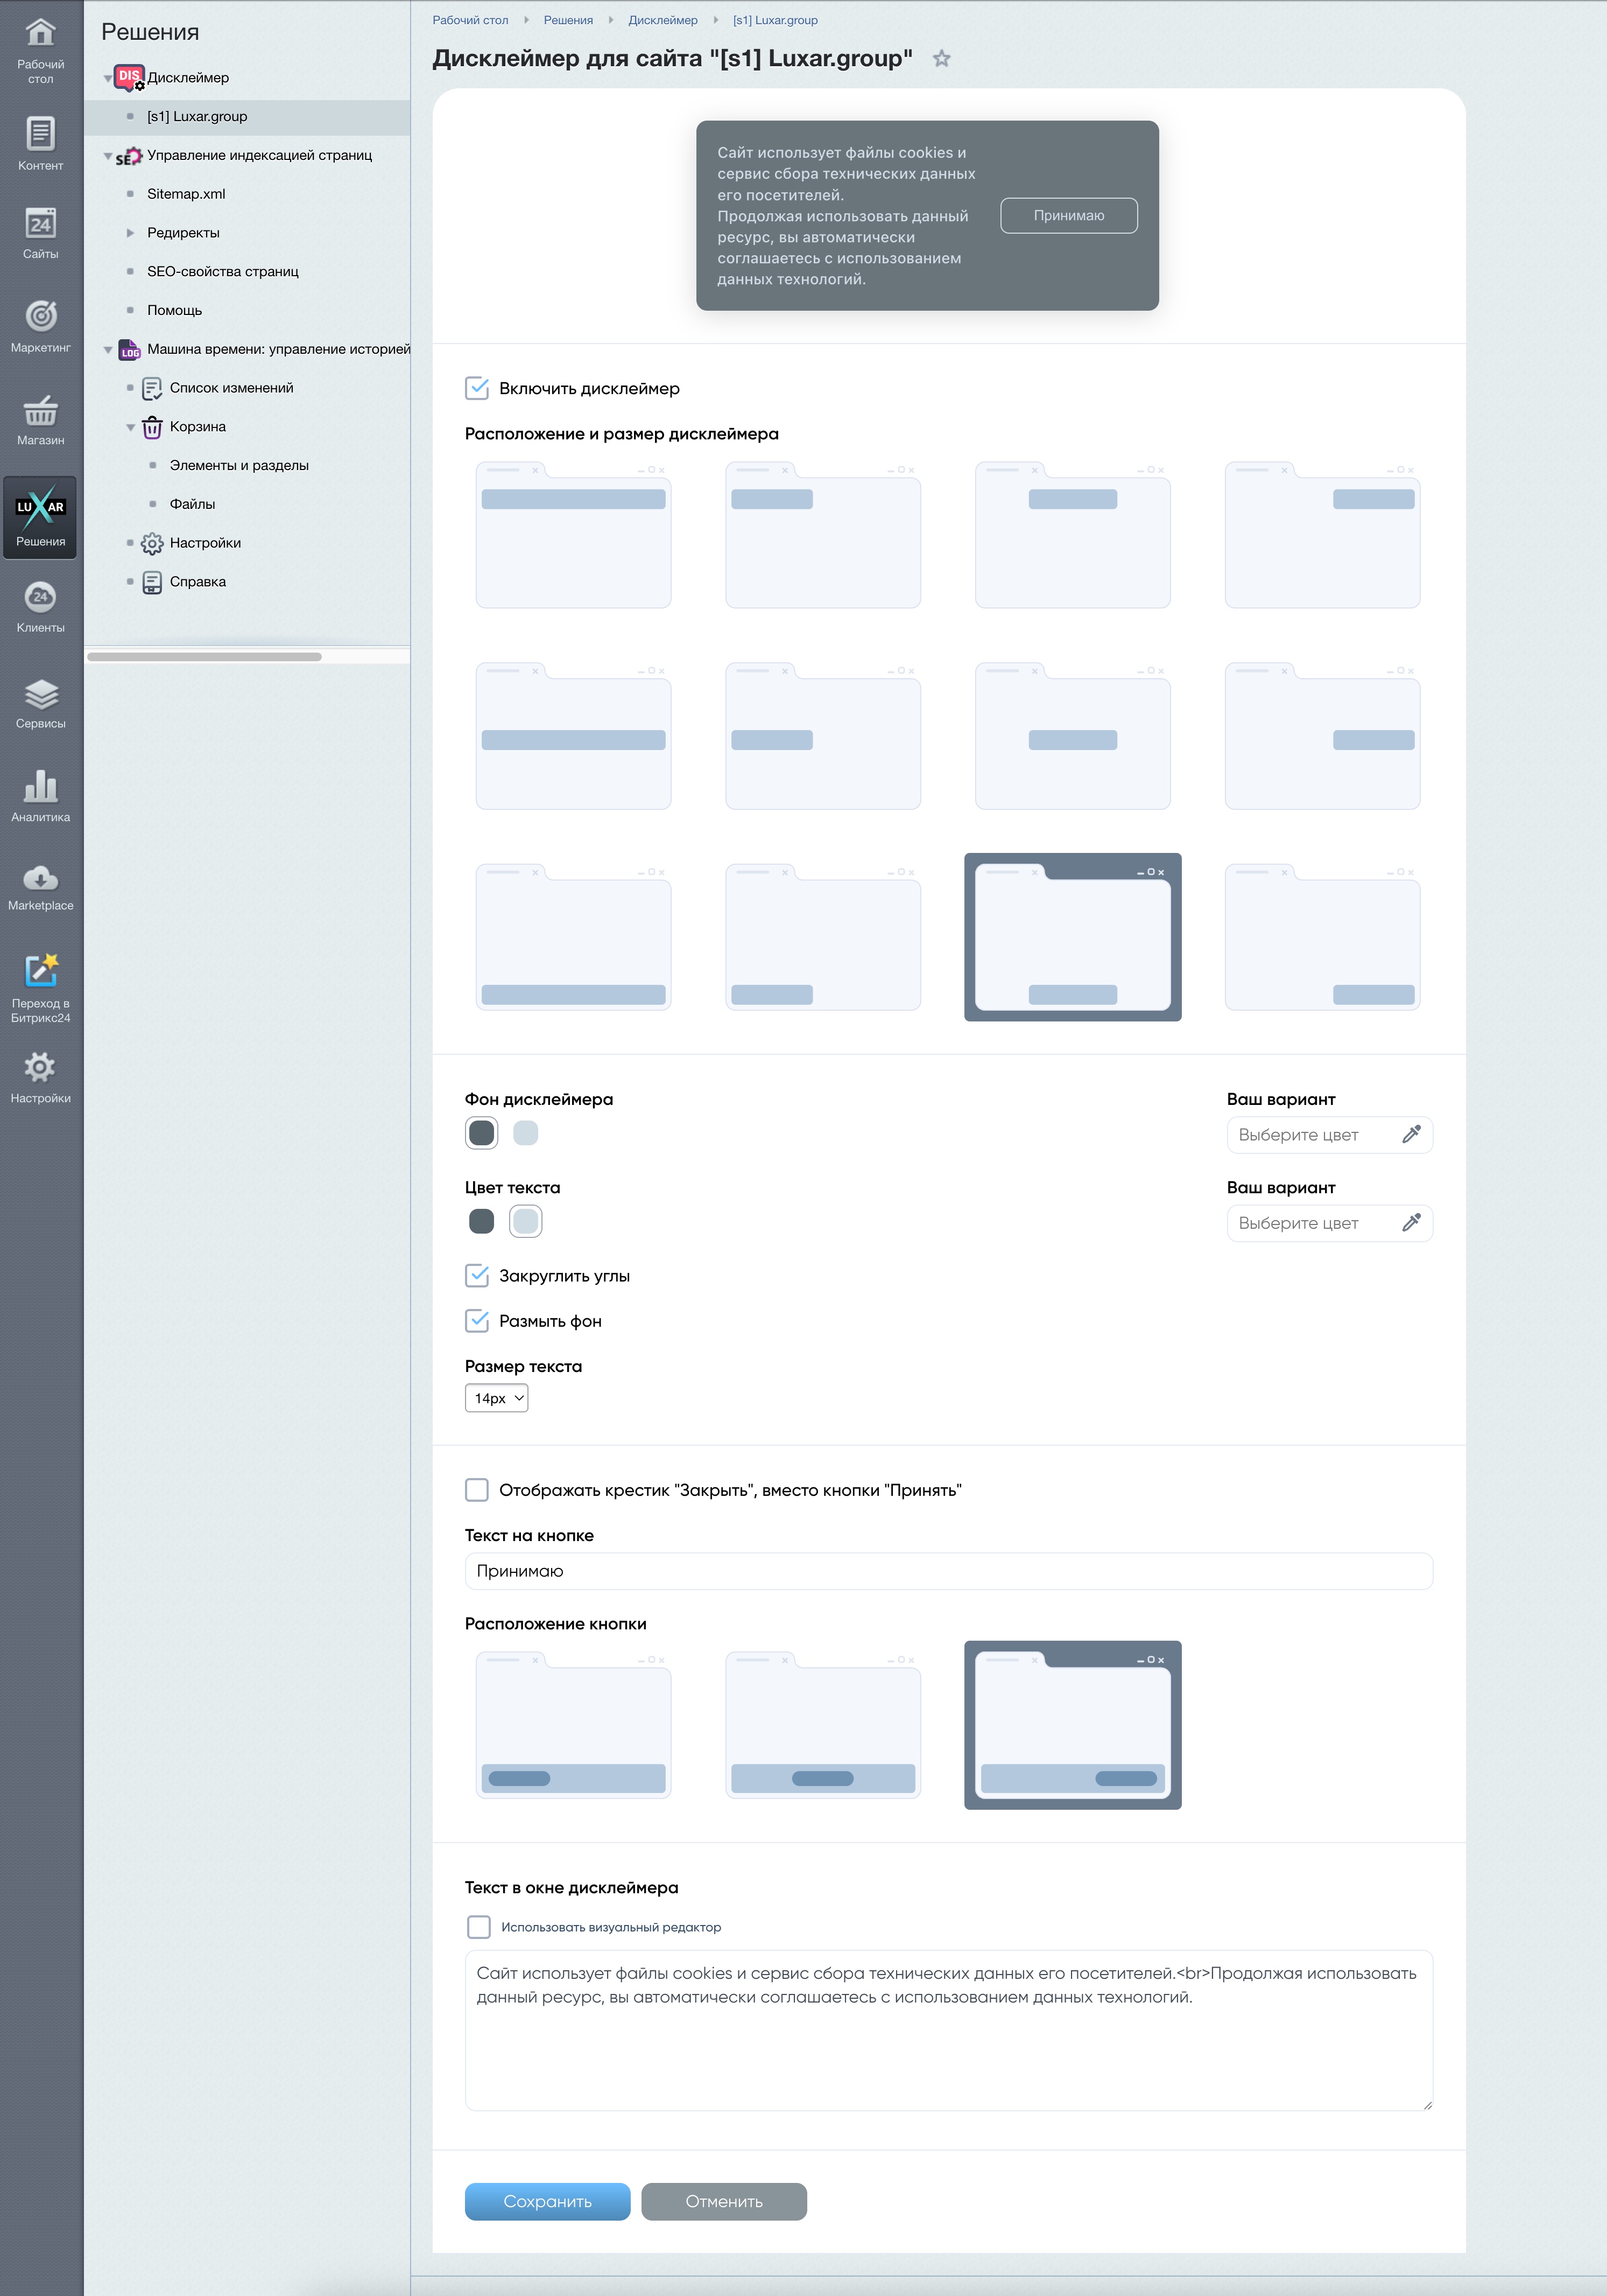The image size is (1607, 2296).
Task: Add page to favorites with star icon
Action: click(x=941, y=59)
